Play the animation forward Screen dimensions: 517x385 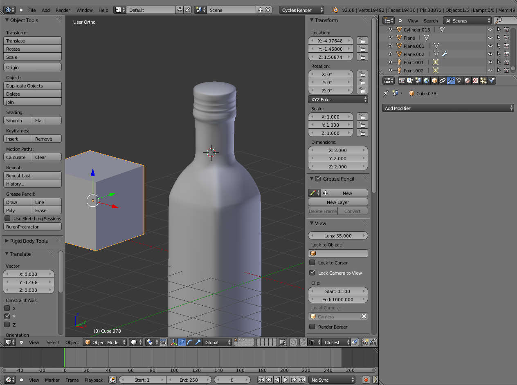pos(286,380)
